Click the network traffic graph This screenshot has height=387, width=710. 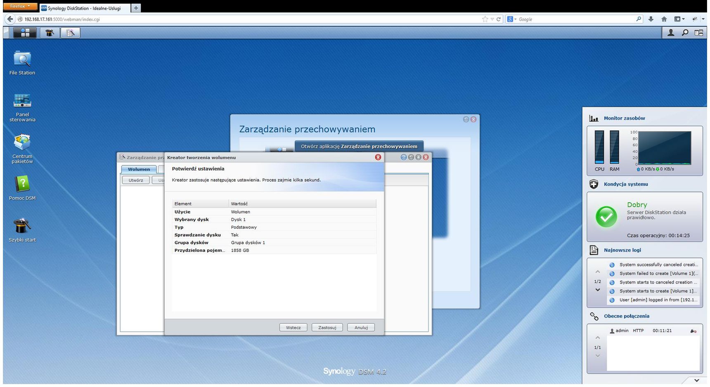coord(665,148)
